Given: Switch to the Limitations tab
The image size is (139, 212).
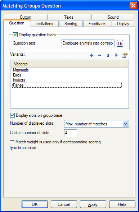Looking at the screenshot, I should tap(44, 24).
